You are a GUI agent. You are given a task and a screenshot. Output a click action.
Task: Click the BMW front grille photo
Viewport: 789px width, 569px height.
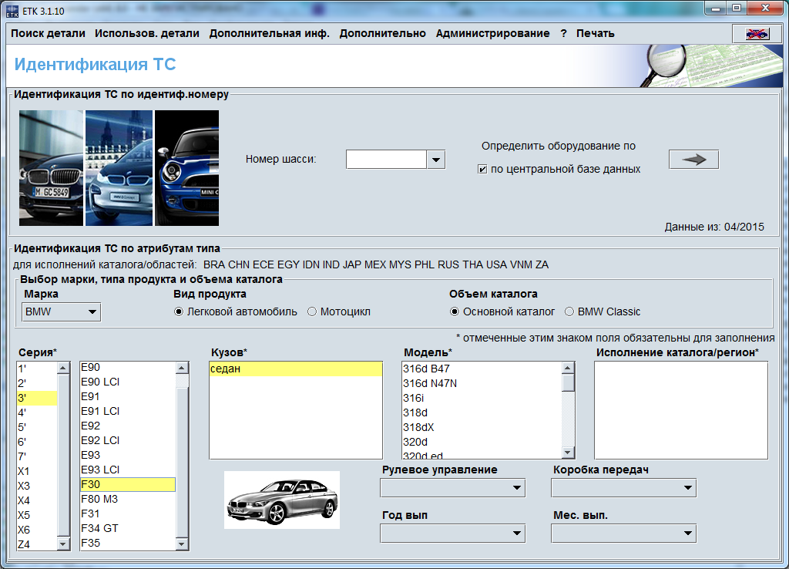coord(51,167)
